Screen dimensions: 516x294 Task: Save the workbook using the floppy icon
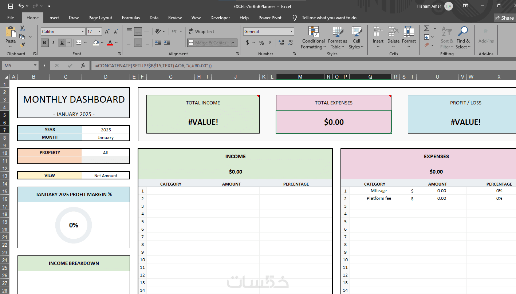[11, 6]
